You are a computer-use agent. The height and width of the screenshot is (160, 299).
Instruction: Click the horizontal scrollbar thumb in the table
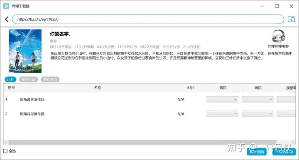(142, 142)
